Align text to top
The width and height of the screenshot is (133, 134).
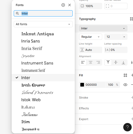pos(108,62)
